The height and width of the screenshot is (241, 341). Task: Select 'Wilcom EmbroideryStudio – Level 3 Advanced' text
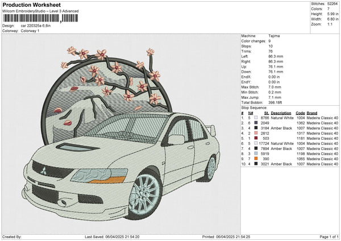(40, 11)
